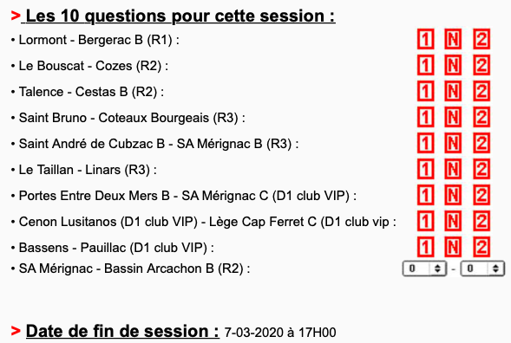
Task: Select 1 for Talence - Cestas B
Action: tap(425, 91)
